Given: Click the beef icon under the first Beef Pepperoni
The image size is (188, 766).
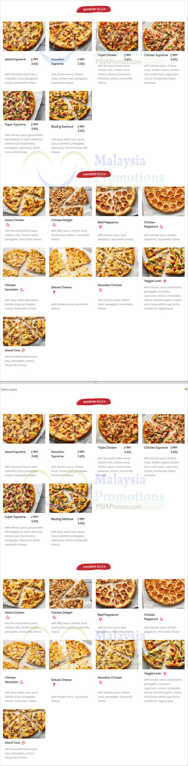Looking at the screenshot, I should 100,227.
